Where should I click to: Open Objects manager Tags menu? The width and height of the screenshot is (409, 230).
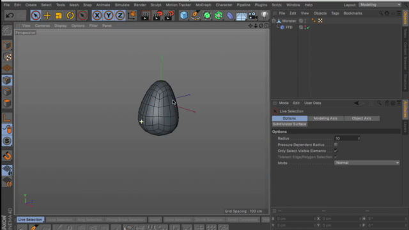(335, 13)
